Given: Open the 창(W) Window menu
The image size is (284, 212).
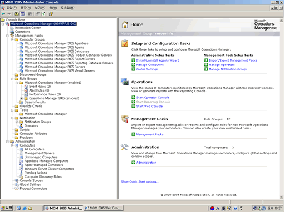Looking at the screenshot, I should click(x=53, y=8).
